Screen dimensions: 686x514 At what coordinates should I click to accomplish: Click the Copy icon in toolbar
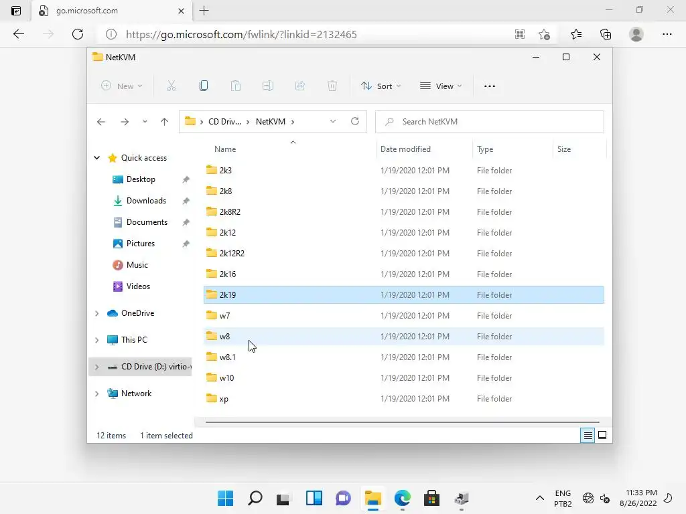pos(204,86)
